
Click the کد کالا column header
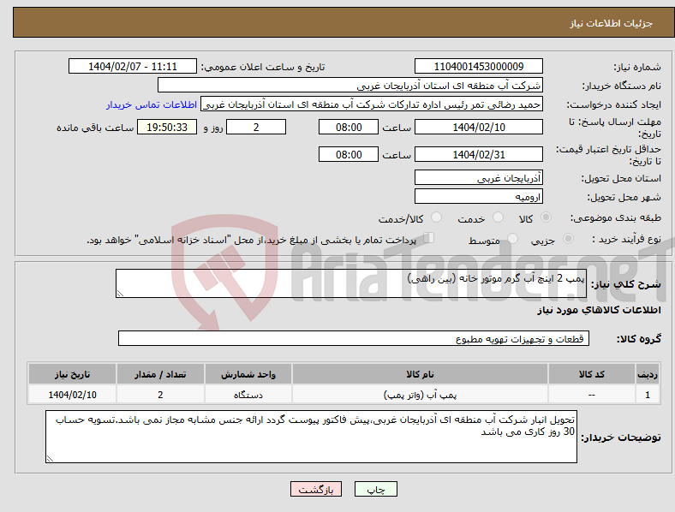point(592,374)
